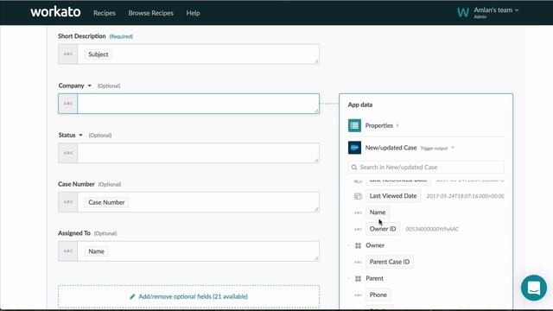Click the team avatar W icon
Screen dimensions: 553x311
(463, 12)
